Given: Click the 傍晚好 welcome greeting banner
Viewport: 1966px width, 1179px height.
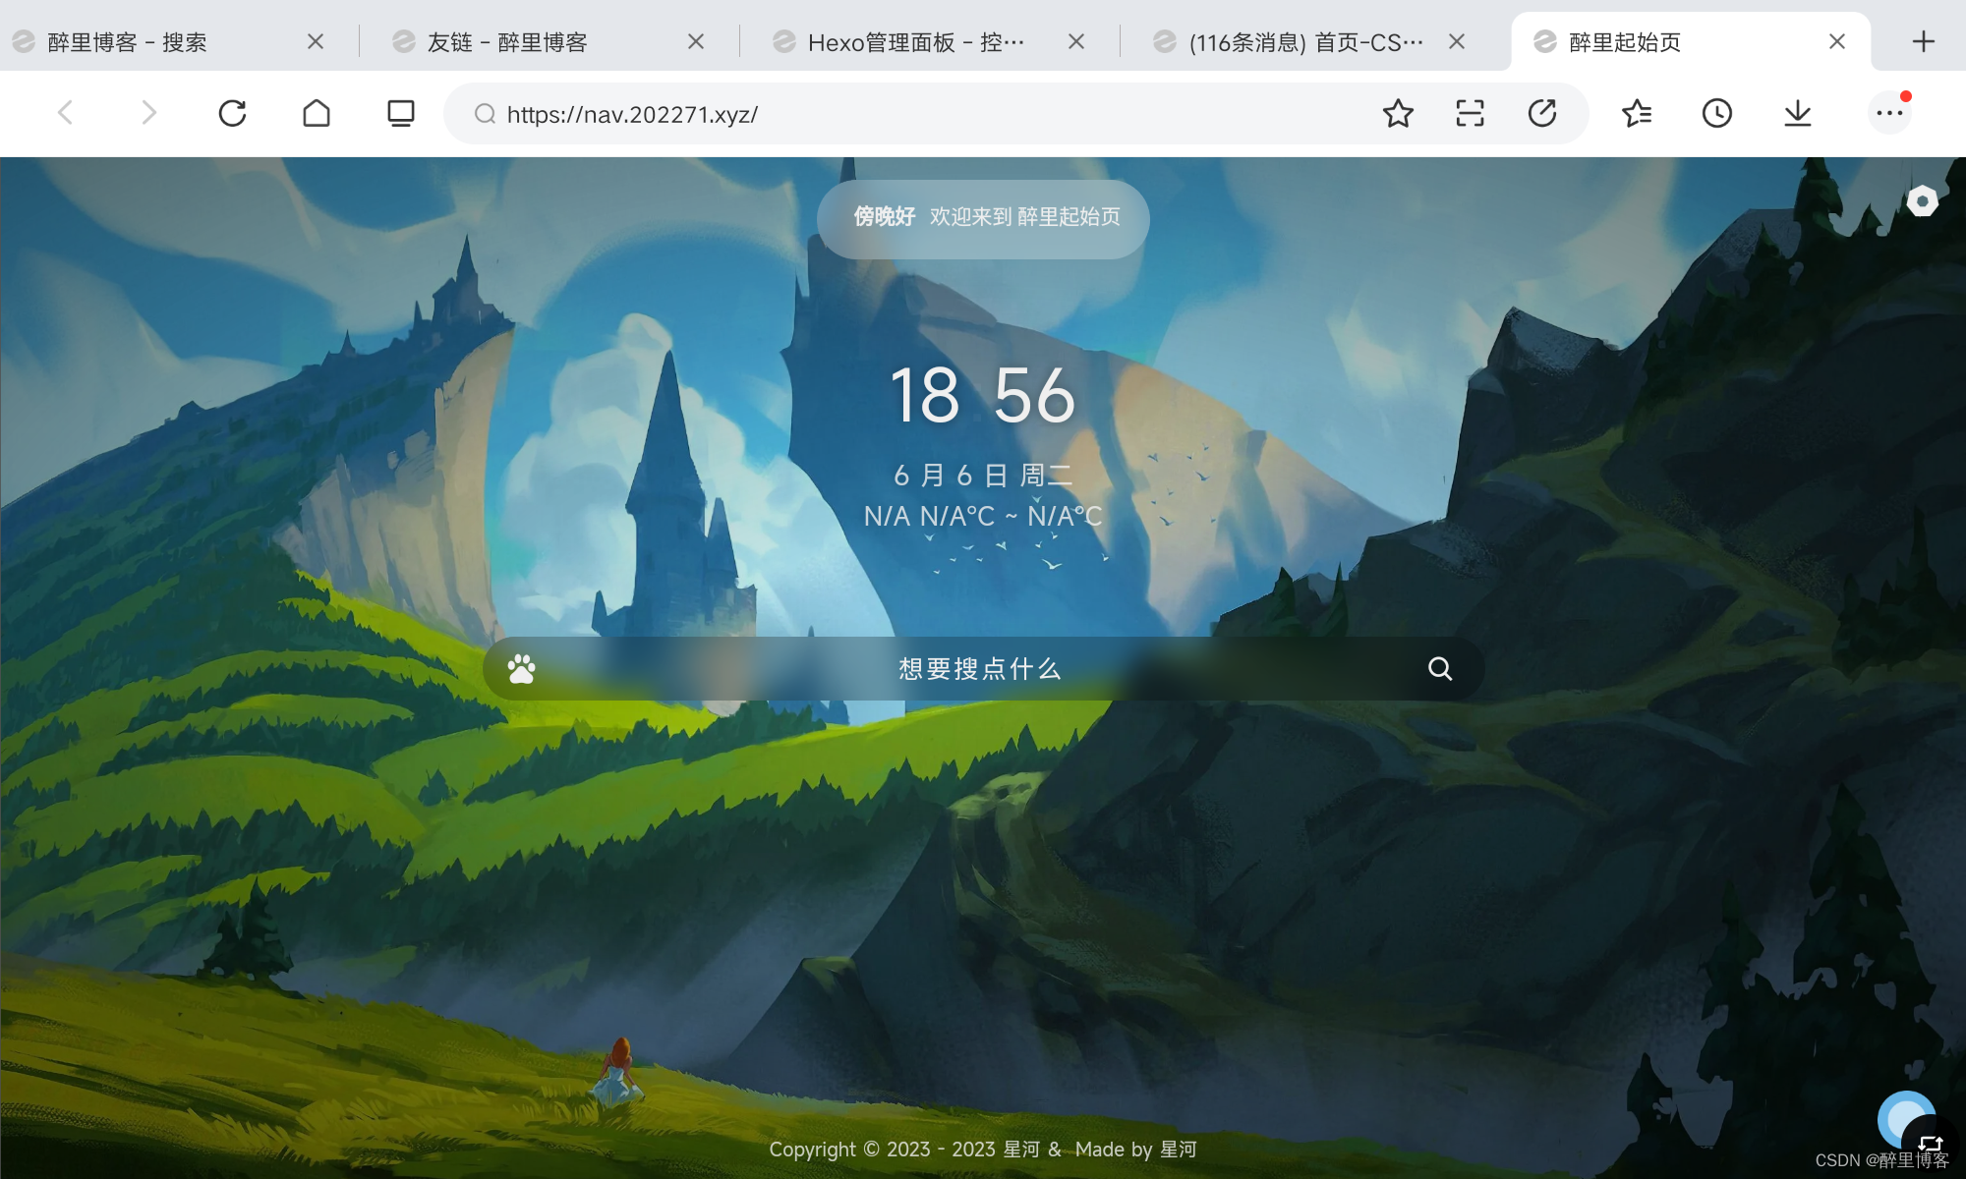Looking at the screenshot, I should (983, 218).
